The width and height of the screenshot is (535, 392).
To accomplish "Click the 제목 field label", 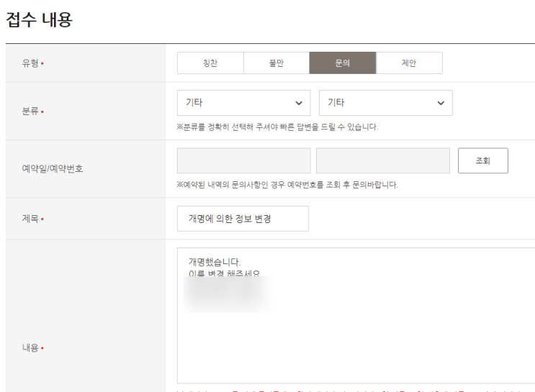I will tap(30, 219).
